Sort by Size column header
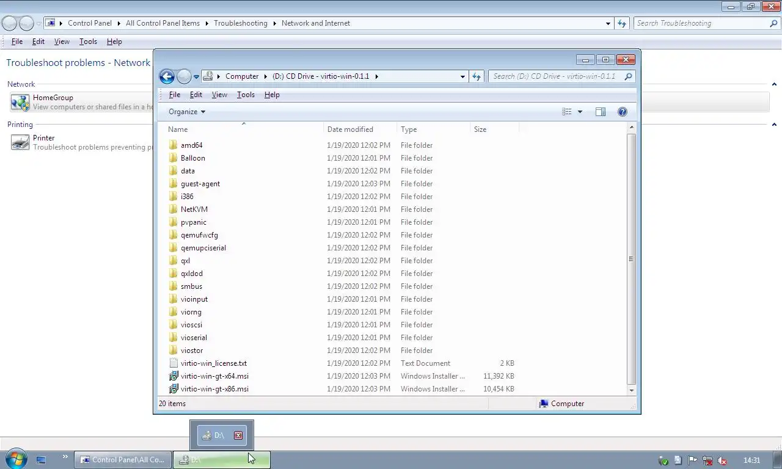 pos(495,129)
